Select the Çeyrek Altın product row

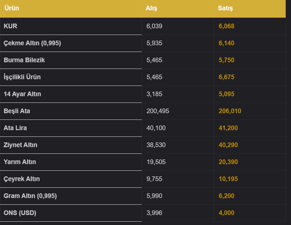click(143, 179)
